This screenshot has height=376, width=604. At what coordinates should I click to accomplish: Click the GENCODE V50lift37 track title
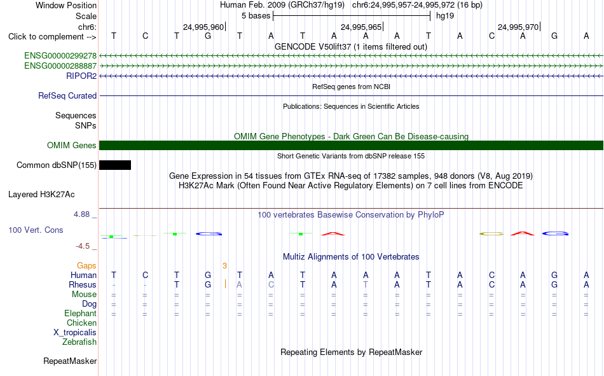351,46
